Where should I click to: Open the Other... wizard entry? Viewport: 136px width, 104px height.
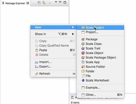click(x=100, y=95)
